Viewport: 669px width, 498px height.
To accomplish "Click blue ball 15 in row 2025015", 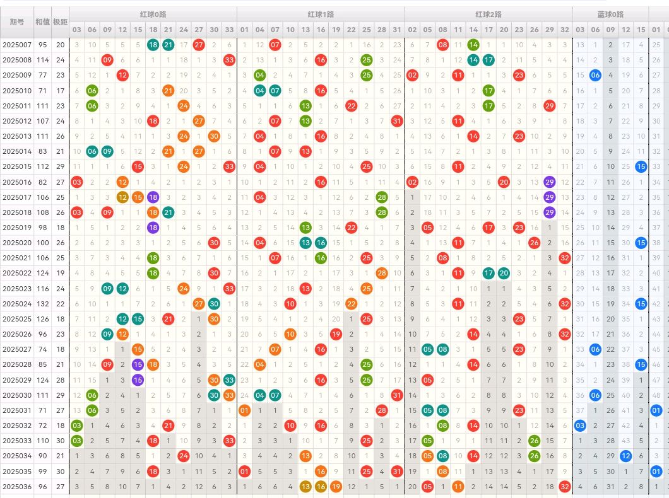I will (x=641, y=166).
